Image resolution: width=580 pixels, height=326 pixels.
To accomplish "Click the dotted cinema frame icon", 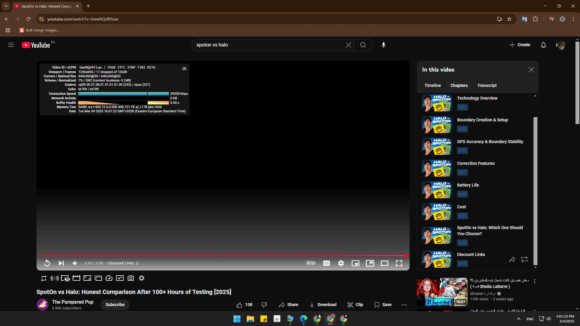I will 98,278.
